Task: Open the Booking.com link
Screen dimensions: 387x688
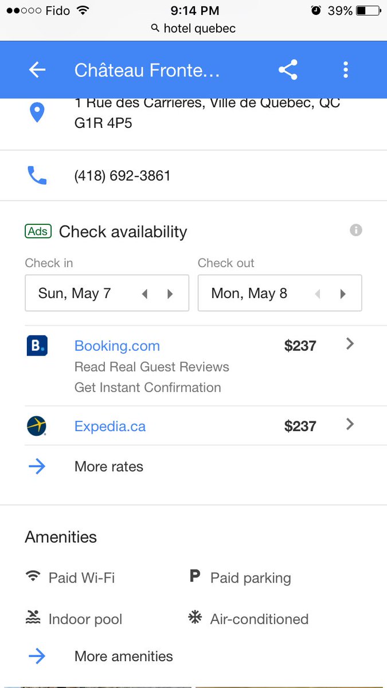Action: (117, 346)
